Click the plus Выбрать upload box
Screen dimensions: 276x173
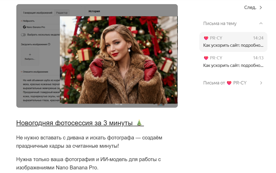30,57
